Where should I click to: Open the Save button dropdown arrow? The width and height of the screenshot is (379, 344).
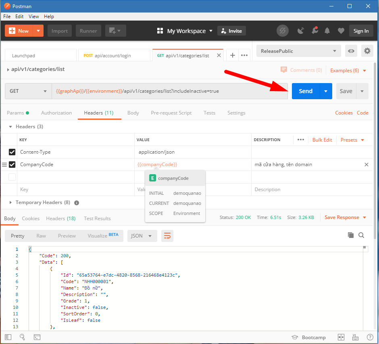(x=362, y=91)
